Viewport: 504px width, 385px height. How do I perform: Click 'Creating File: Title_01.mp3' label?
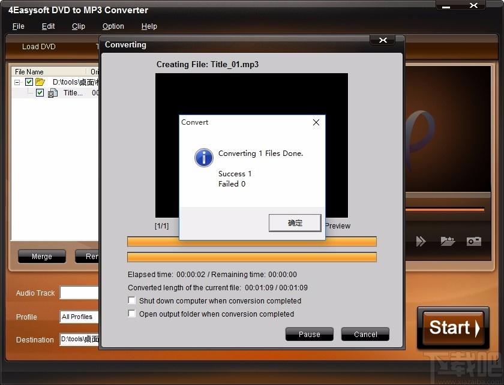tap(208, 64)
